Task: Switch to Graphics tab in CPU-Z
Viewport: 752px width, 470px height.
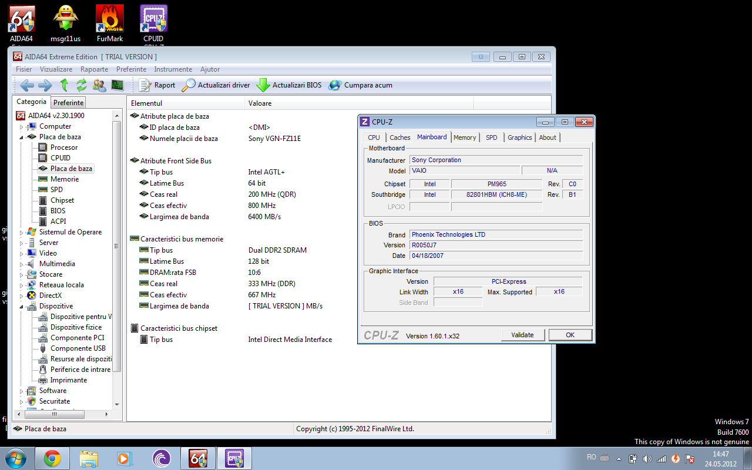Action: click(520, 137)
